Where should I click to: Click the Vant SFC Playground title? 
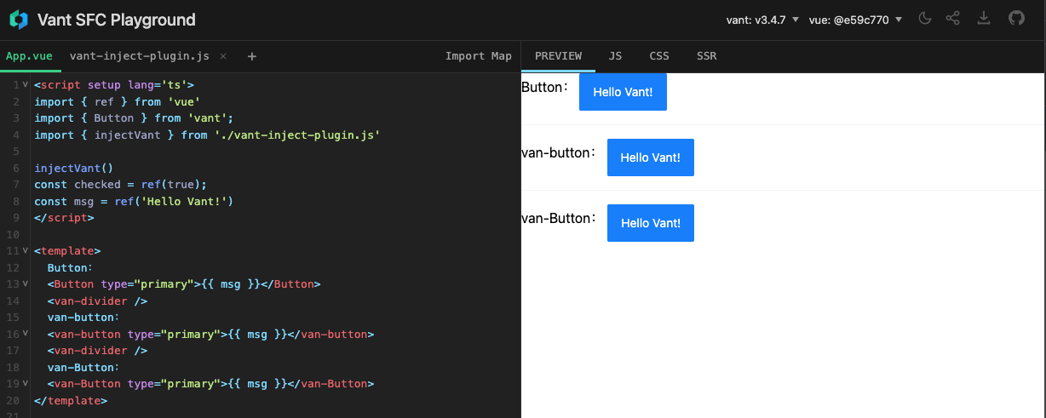(x=117, y=20)
